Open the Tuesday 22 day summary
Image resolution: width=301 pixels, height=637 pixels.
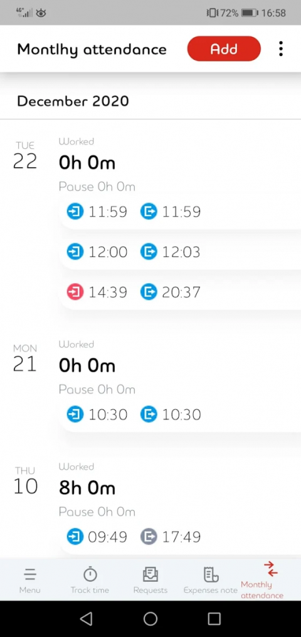click(x=87, y=163)
